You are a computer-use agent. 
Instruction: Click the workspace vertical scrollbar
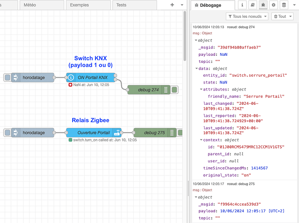(184, 36)
